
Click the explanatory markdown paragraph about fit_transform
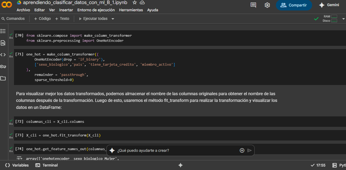147,101
